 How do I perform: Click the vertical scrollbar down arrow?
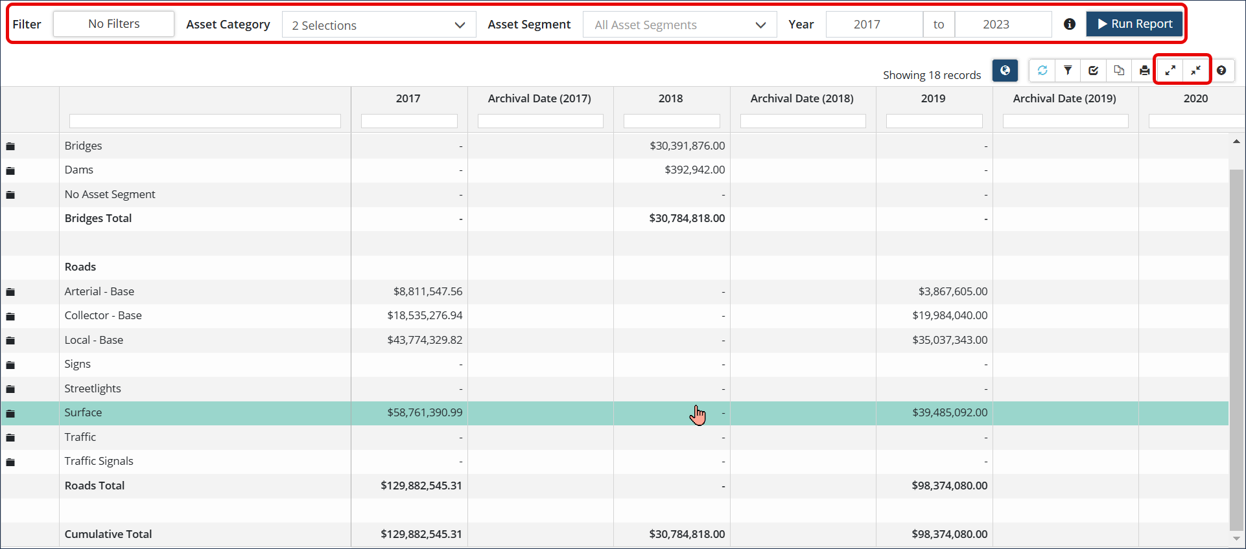point(1236,538)
